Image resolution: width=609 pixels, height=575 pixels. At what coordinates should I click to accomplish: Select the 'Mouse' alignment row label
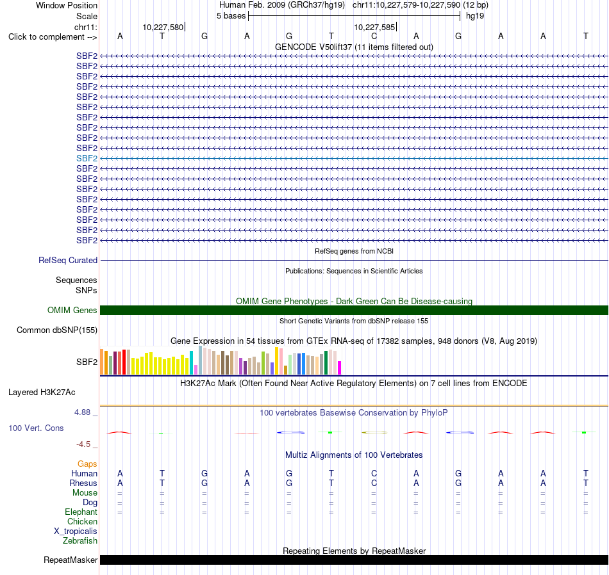pyautogui.click(x=85, y=493)
